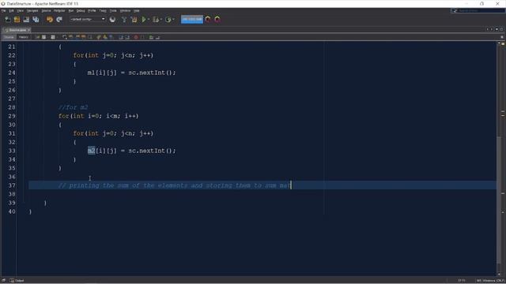Screen dimensions: 506x284
Task: Open the Debug menu
Action: click(x=81, y=10)
